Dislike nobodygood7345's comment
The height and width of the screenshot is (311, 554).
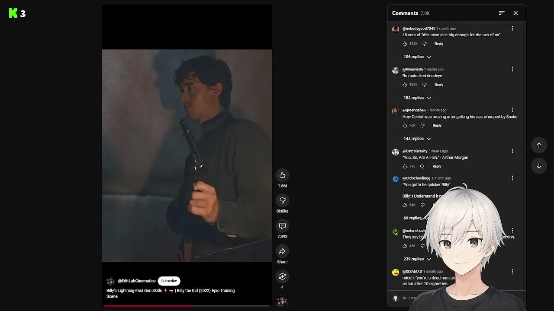(x=424, y=44)
